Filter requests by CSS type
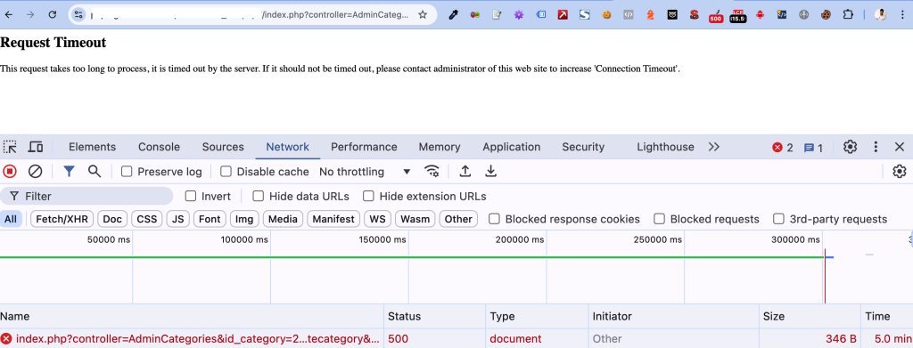 (x=147, y=219)
